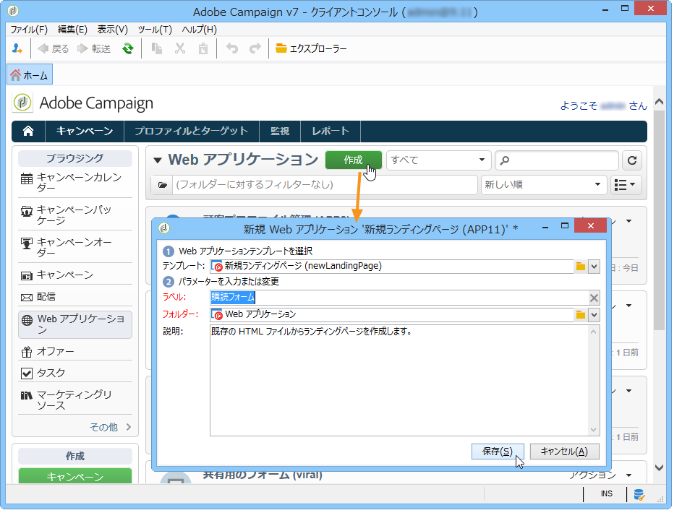Click main page scrollbar down arrow
The height and width of the screenshot is (518, 682).
pos(660,467)
